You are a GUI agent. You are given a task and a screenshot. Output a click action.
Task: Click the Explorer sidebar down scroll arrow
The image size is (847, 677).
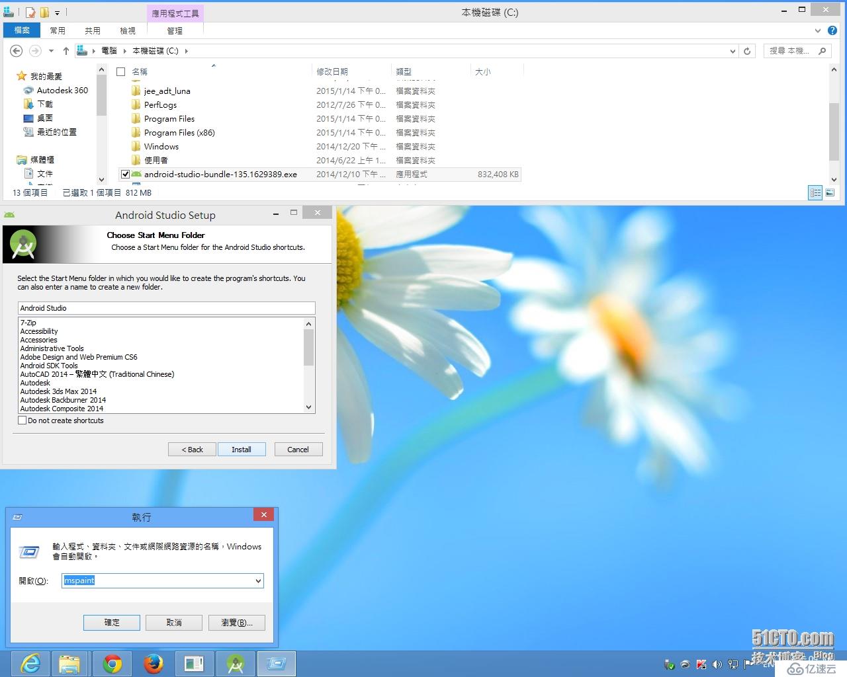click(101, 179)
